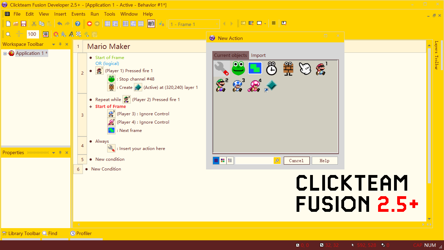
Task: Click the highlighted Event Editor toolbar icon
Action: 151,24
